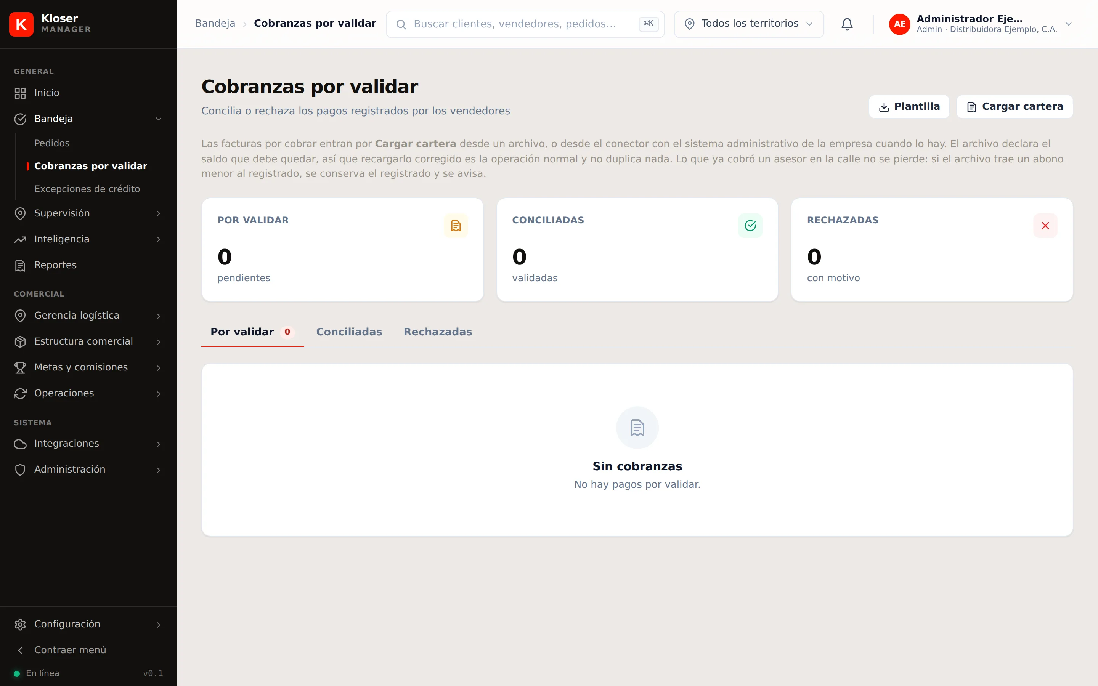Click the Por validar card receipt icon
The height and width of the screenshot is (686, 1098).
(456, 226)
